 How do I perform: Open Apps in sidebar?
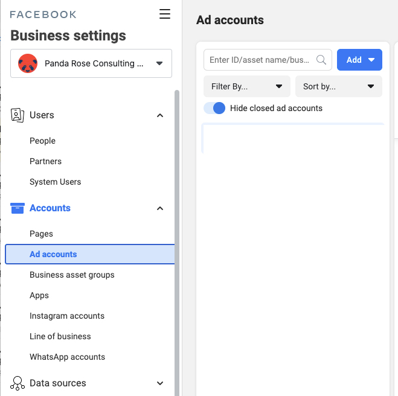point(39,296)
